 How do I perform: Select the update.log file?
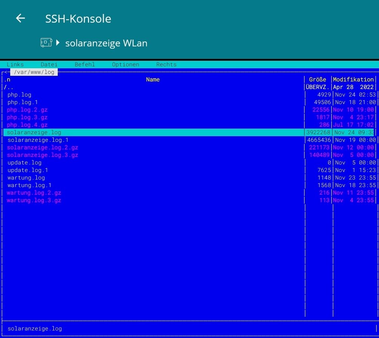(x=25, y=163)
